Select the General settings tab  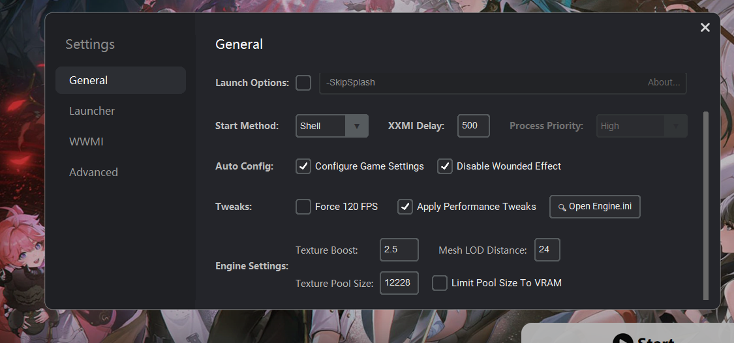click(x=121, y=80)
